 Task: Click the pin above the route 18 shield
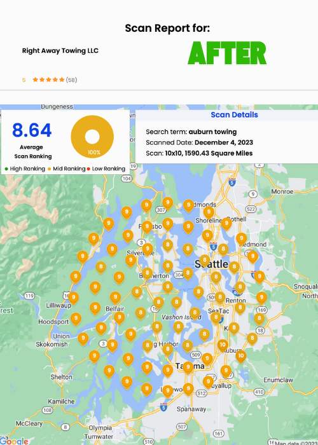coord(259,319)
